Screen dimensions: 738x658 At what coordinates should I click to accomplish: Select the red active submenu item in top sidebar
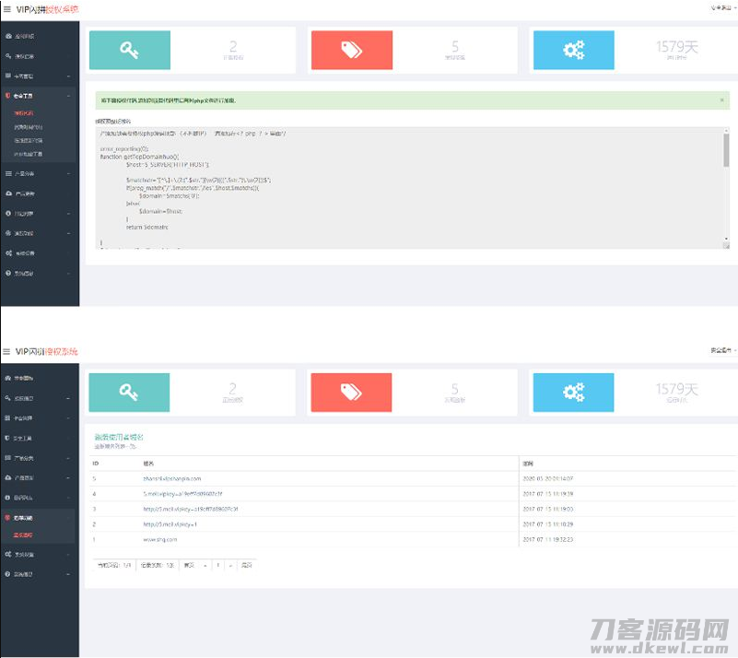29,113
